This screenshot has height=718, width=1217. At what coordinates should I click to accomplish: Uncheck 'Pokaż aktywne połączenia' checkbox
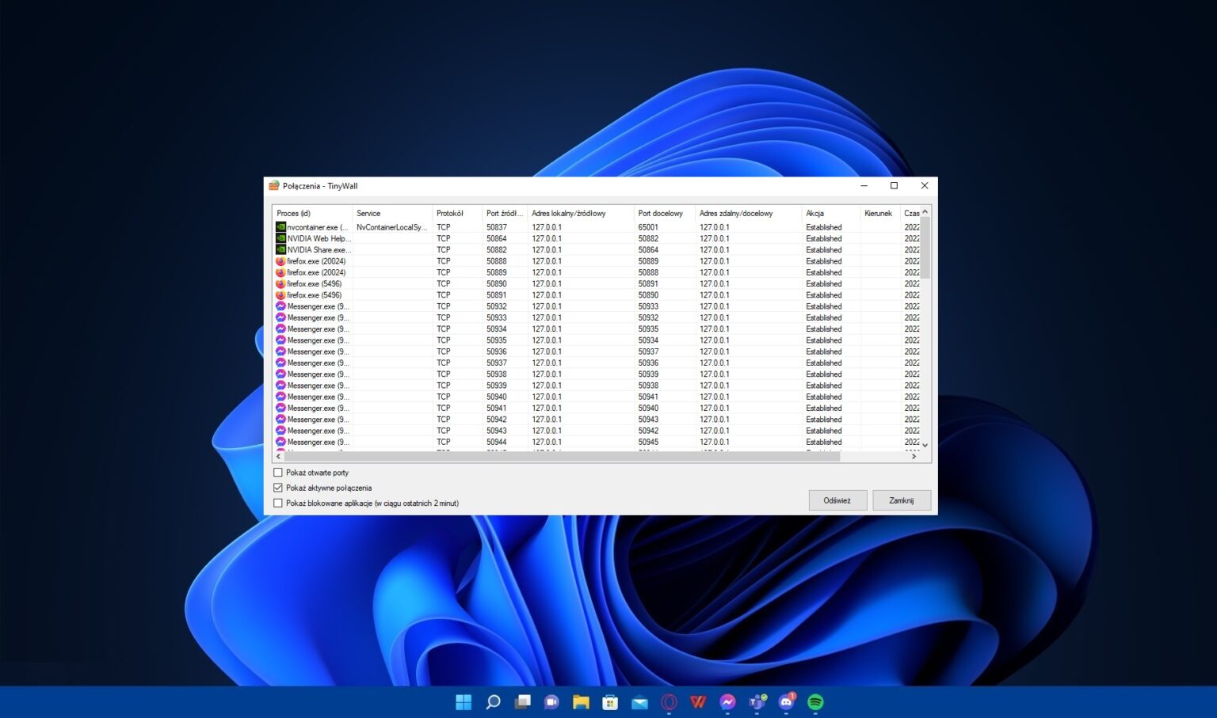[x=278, y=488]
